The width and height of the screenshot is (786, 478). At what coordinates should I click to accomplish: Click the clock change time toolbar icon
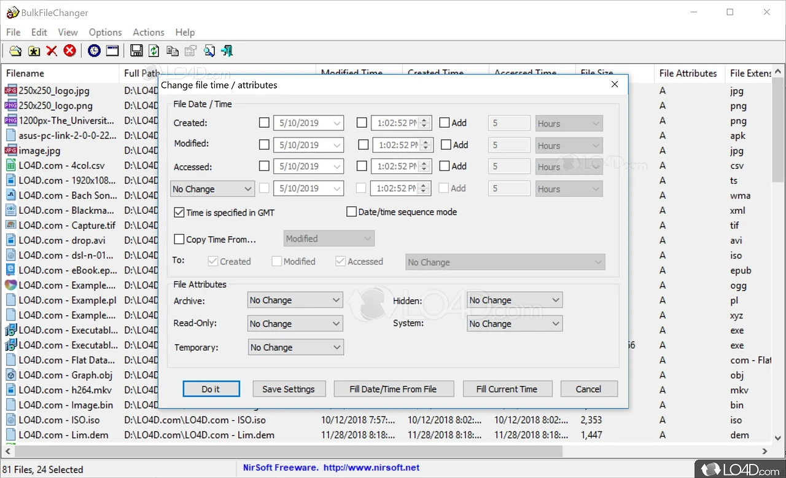click(94, 51)
